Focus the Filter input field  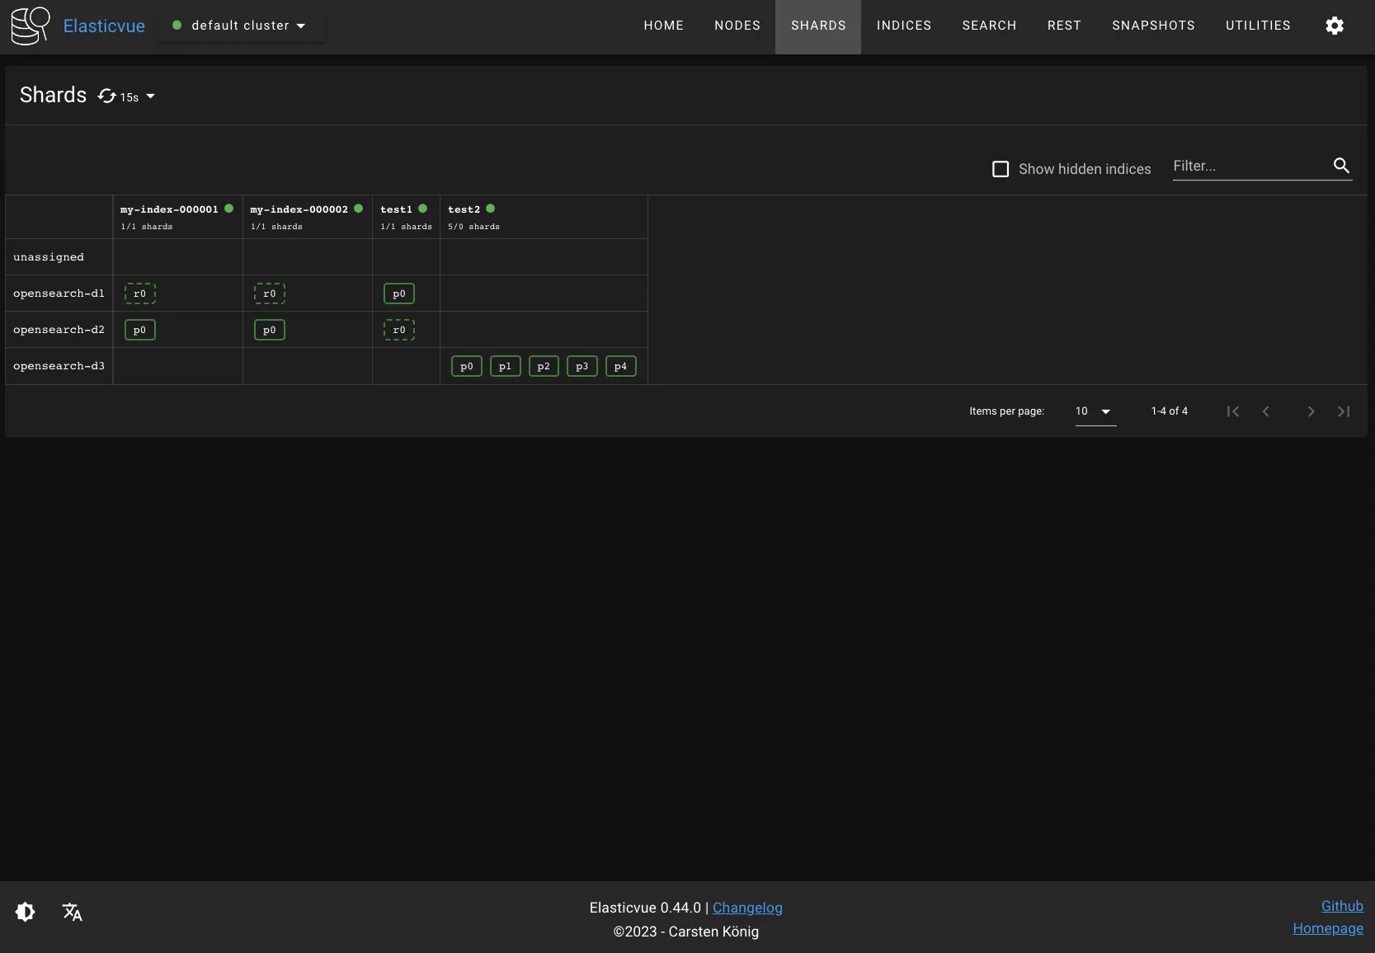click(1249, 166)
